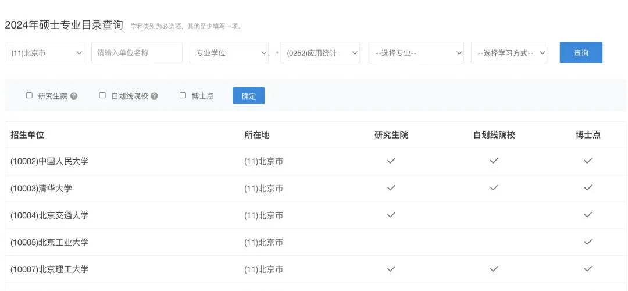The height and width of the screenshot is (291, 628).
Task: Click the 2024年硕士专业目录查询 heading
Action: [x=64, y=25]
